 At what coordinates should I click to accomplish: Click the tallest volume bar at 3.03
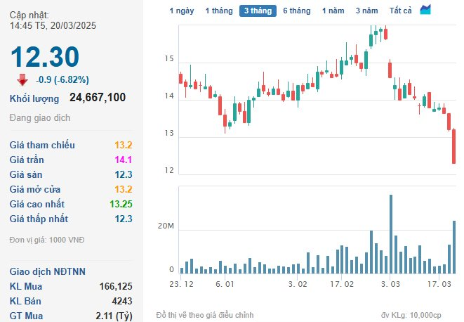click(x=391, y=234)
